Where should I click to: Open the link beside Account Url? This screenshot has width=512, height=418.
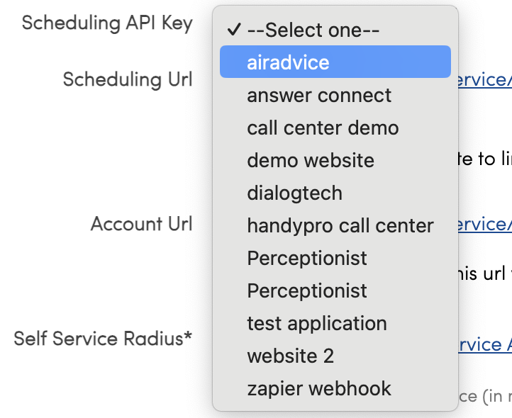485,225
